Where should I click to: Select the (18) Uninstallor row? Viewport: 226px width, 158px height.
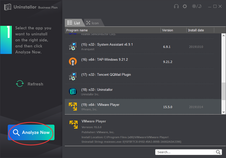tap(139, 92)
